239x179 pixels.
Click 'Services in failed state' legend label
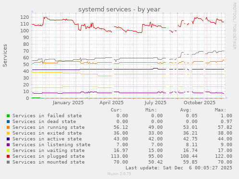(47, 116)
